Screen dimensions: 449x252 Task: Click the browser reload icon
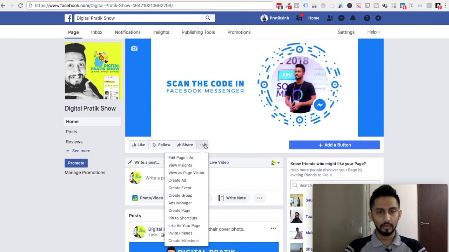click(20, 6)
